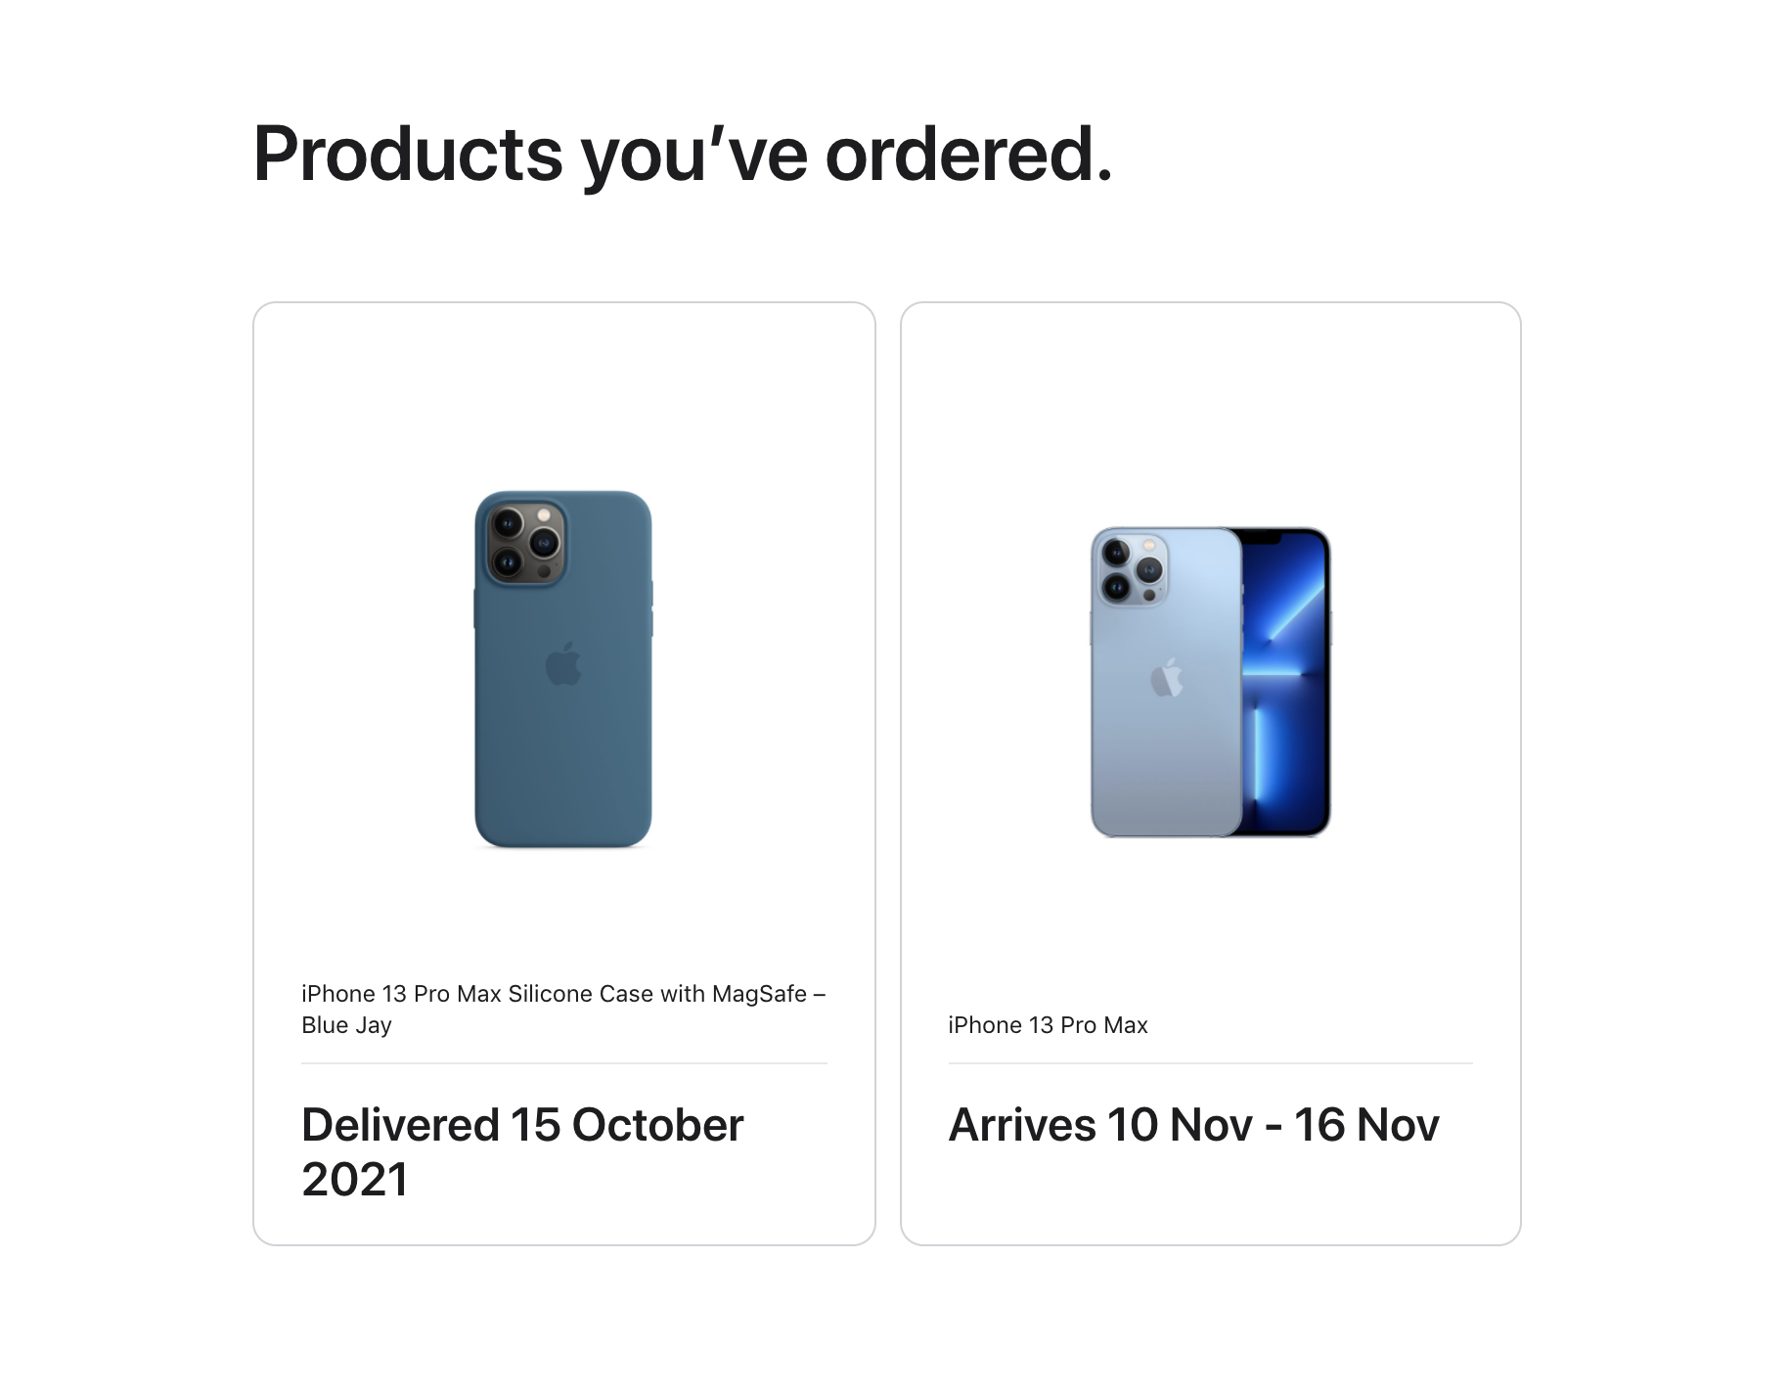The height and width of the screenshot is (1393, 1788).
Task: Click the Products you've ordered heading
Action: tap(683, 155)
